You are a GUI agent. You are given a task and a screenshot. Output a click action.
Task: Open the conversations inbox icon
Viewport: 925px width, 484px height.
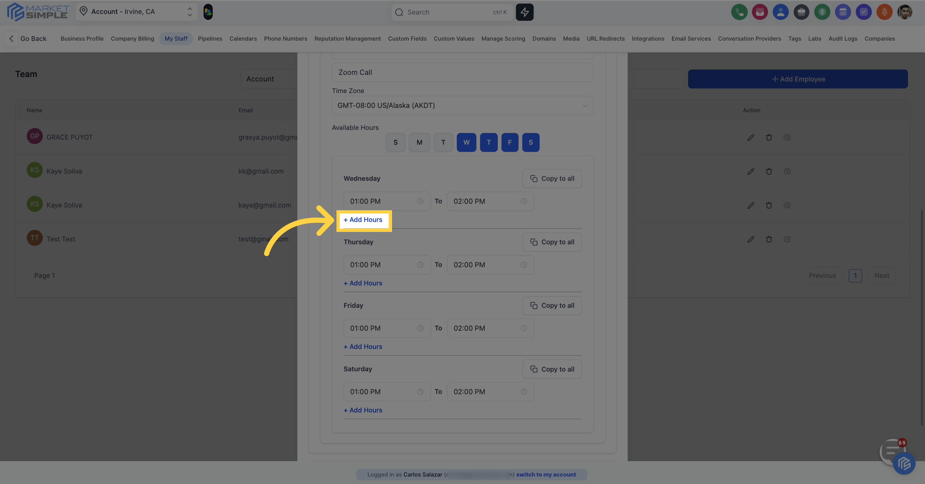point(760,12)
